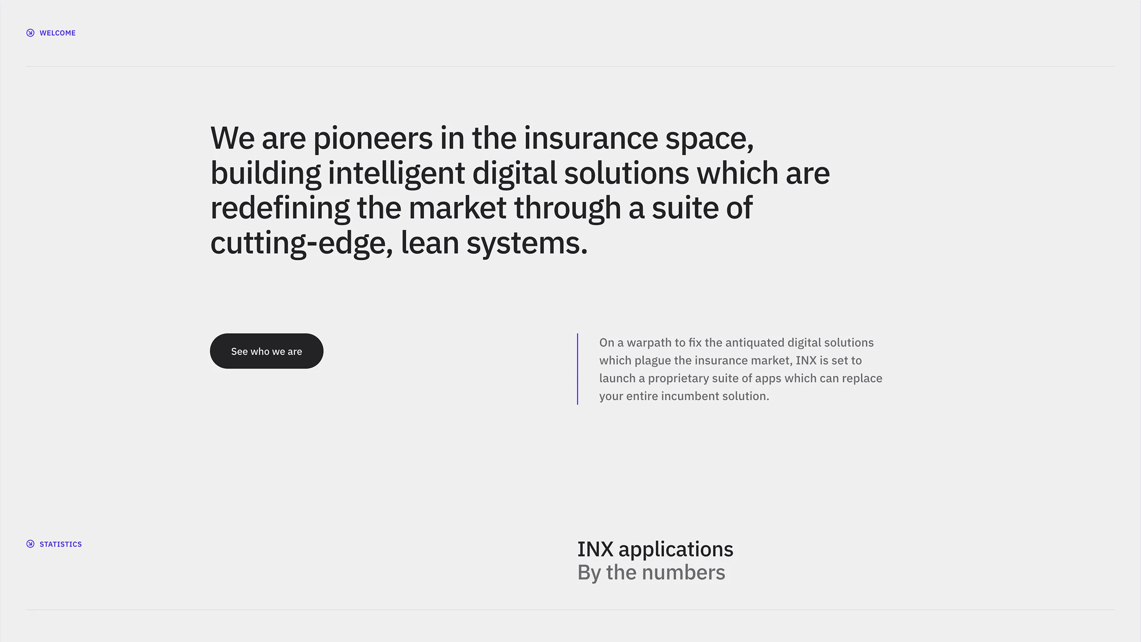
Task: Click the paragraph line starting 'On a warpath'
Action: [736, 342]
